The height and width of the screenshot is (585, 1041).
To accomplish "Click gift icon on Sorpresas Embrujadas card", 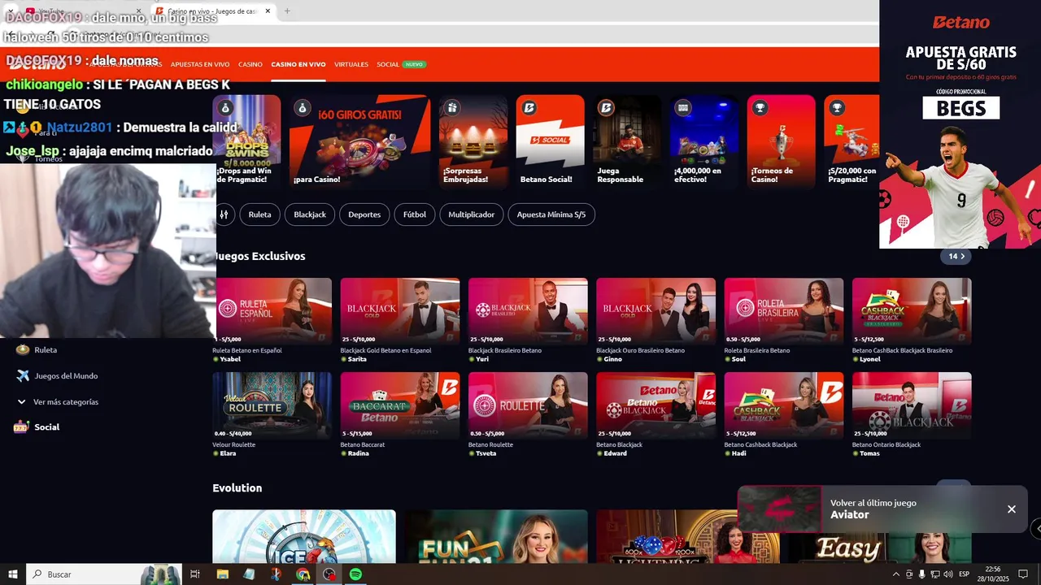I will tap(452, 108).
